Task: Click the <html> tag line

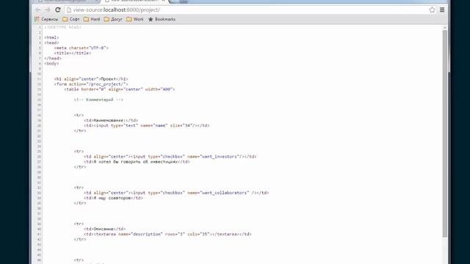Action: point(51,37)
